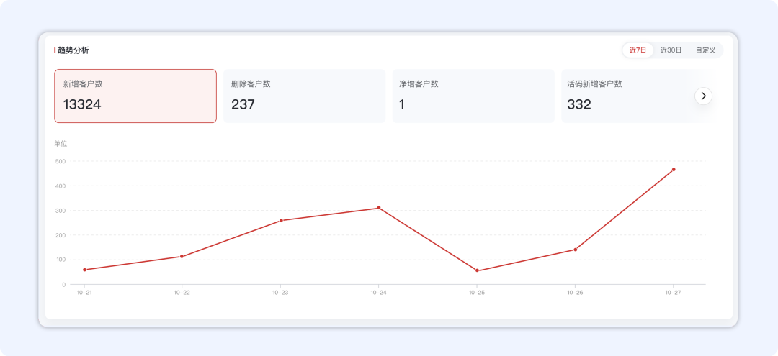The width and height of the screenshot is (778, 356).
Task: Click the 500 y-axis tick label
Action: [x=60, y=161]
